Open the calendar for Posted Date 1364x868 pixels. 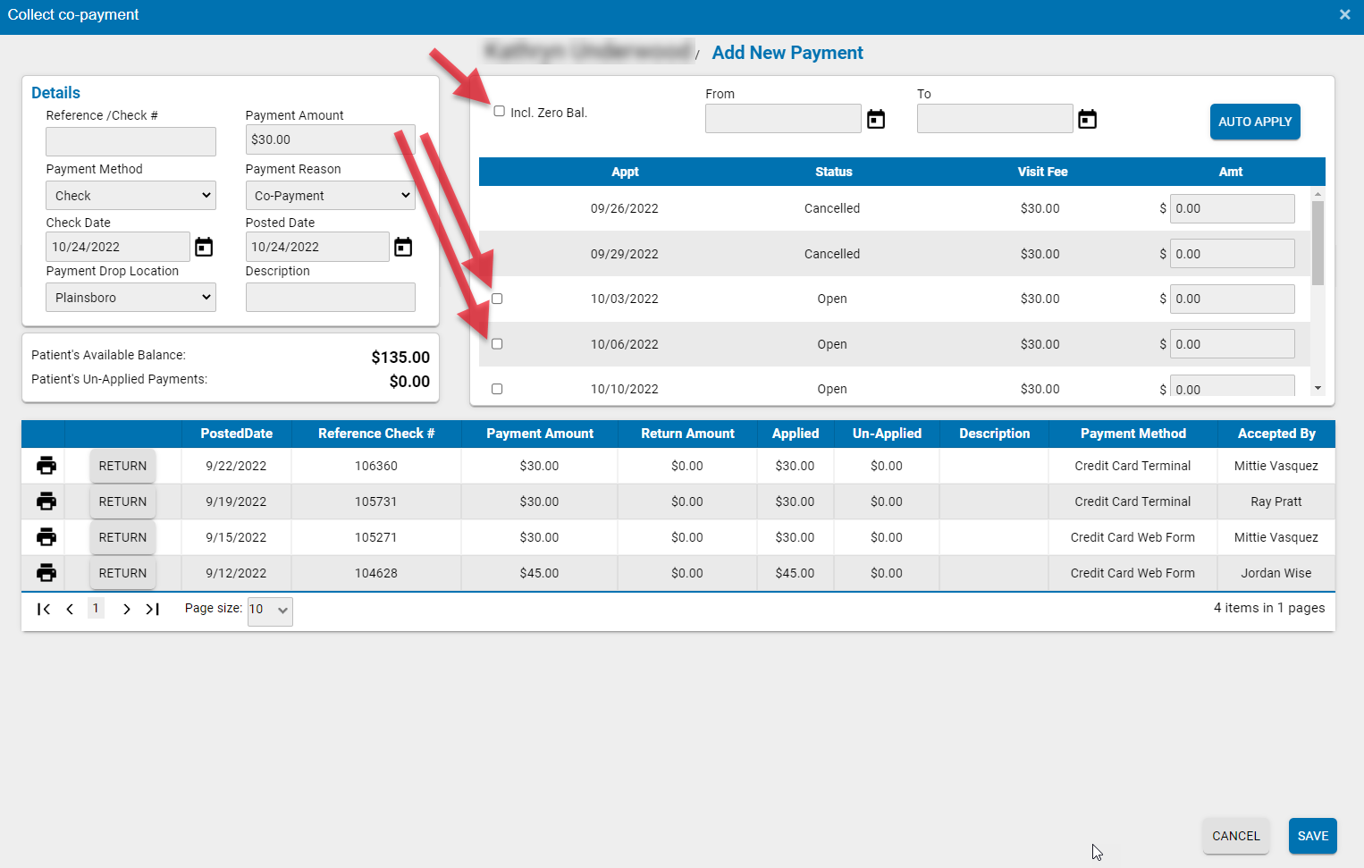click(403, 247)
